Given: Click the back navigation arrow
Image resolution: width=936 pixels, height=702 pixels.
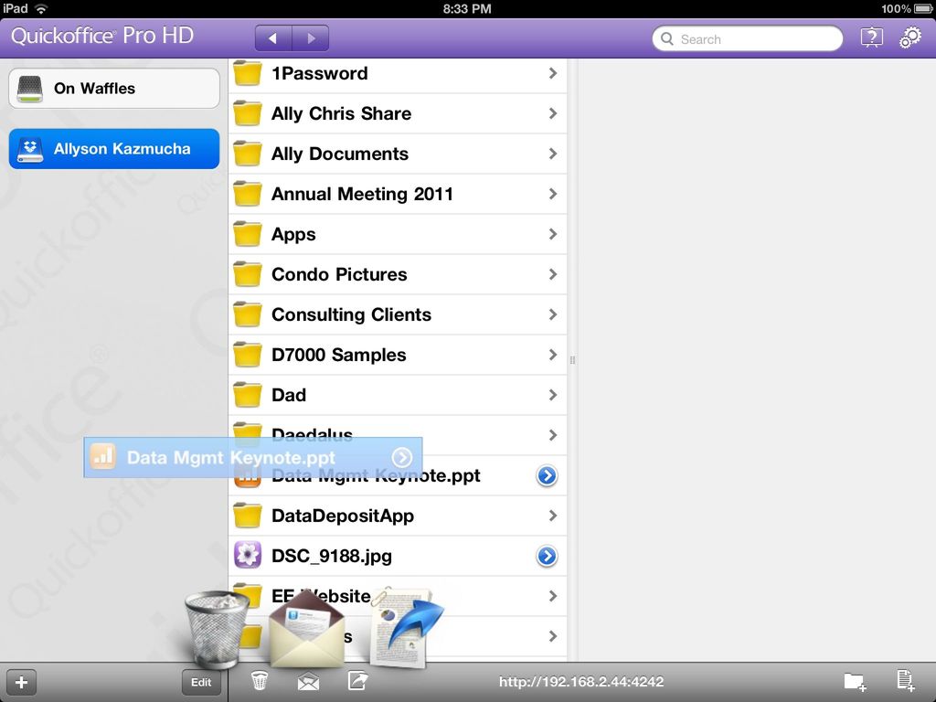Looking at the screenshot, I should tap(272, 37).
